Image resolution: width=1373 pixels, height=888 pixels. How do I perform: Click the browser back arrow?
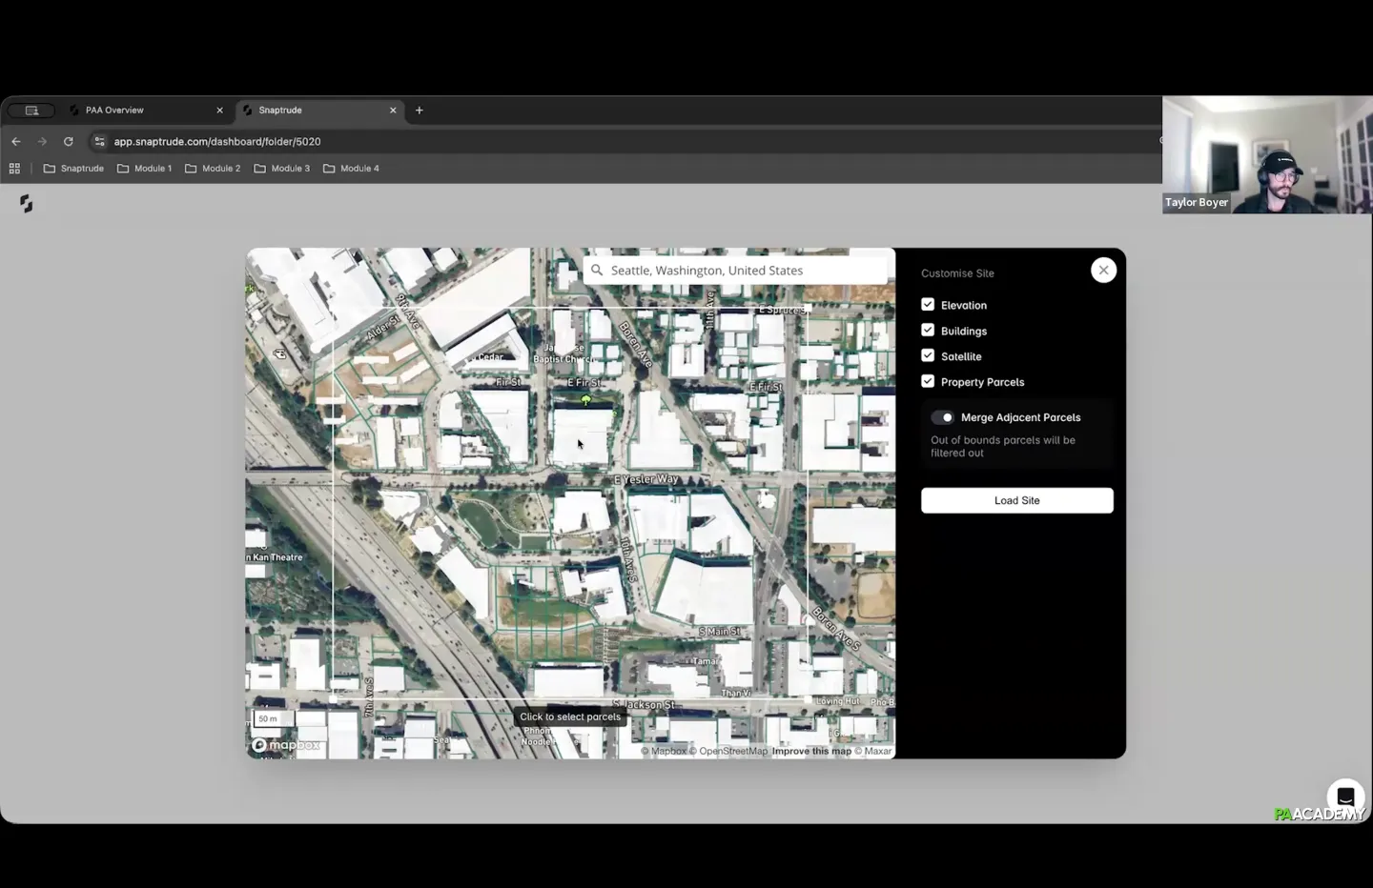click(16, 142)
